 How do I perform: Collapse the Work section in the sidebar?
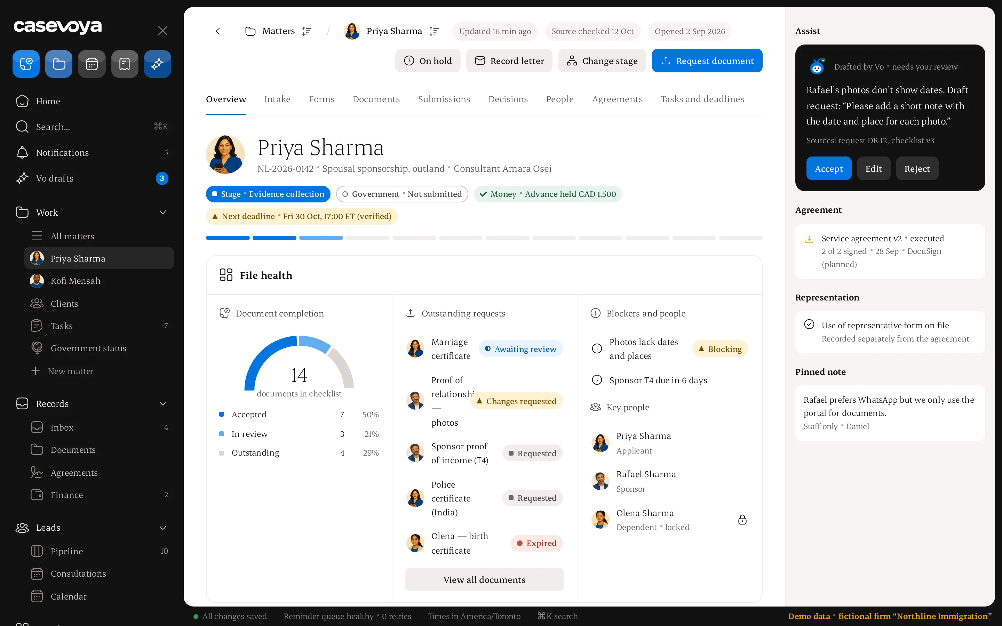coord(163,212)
